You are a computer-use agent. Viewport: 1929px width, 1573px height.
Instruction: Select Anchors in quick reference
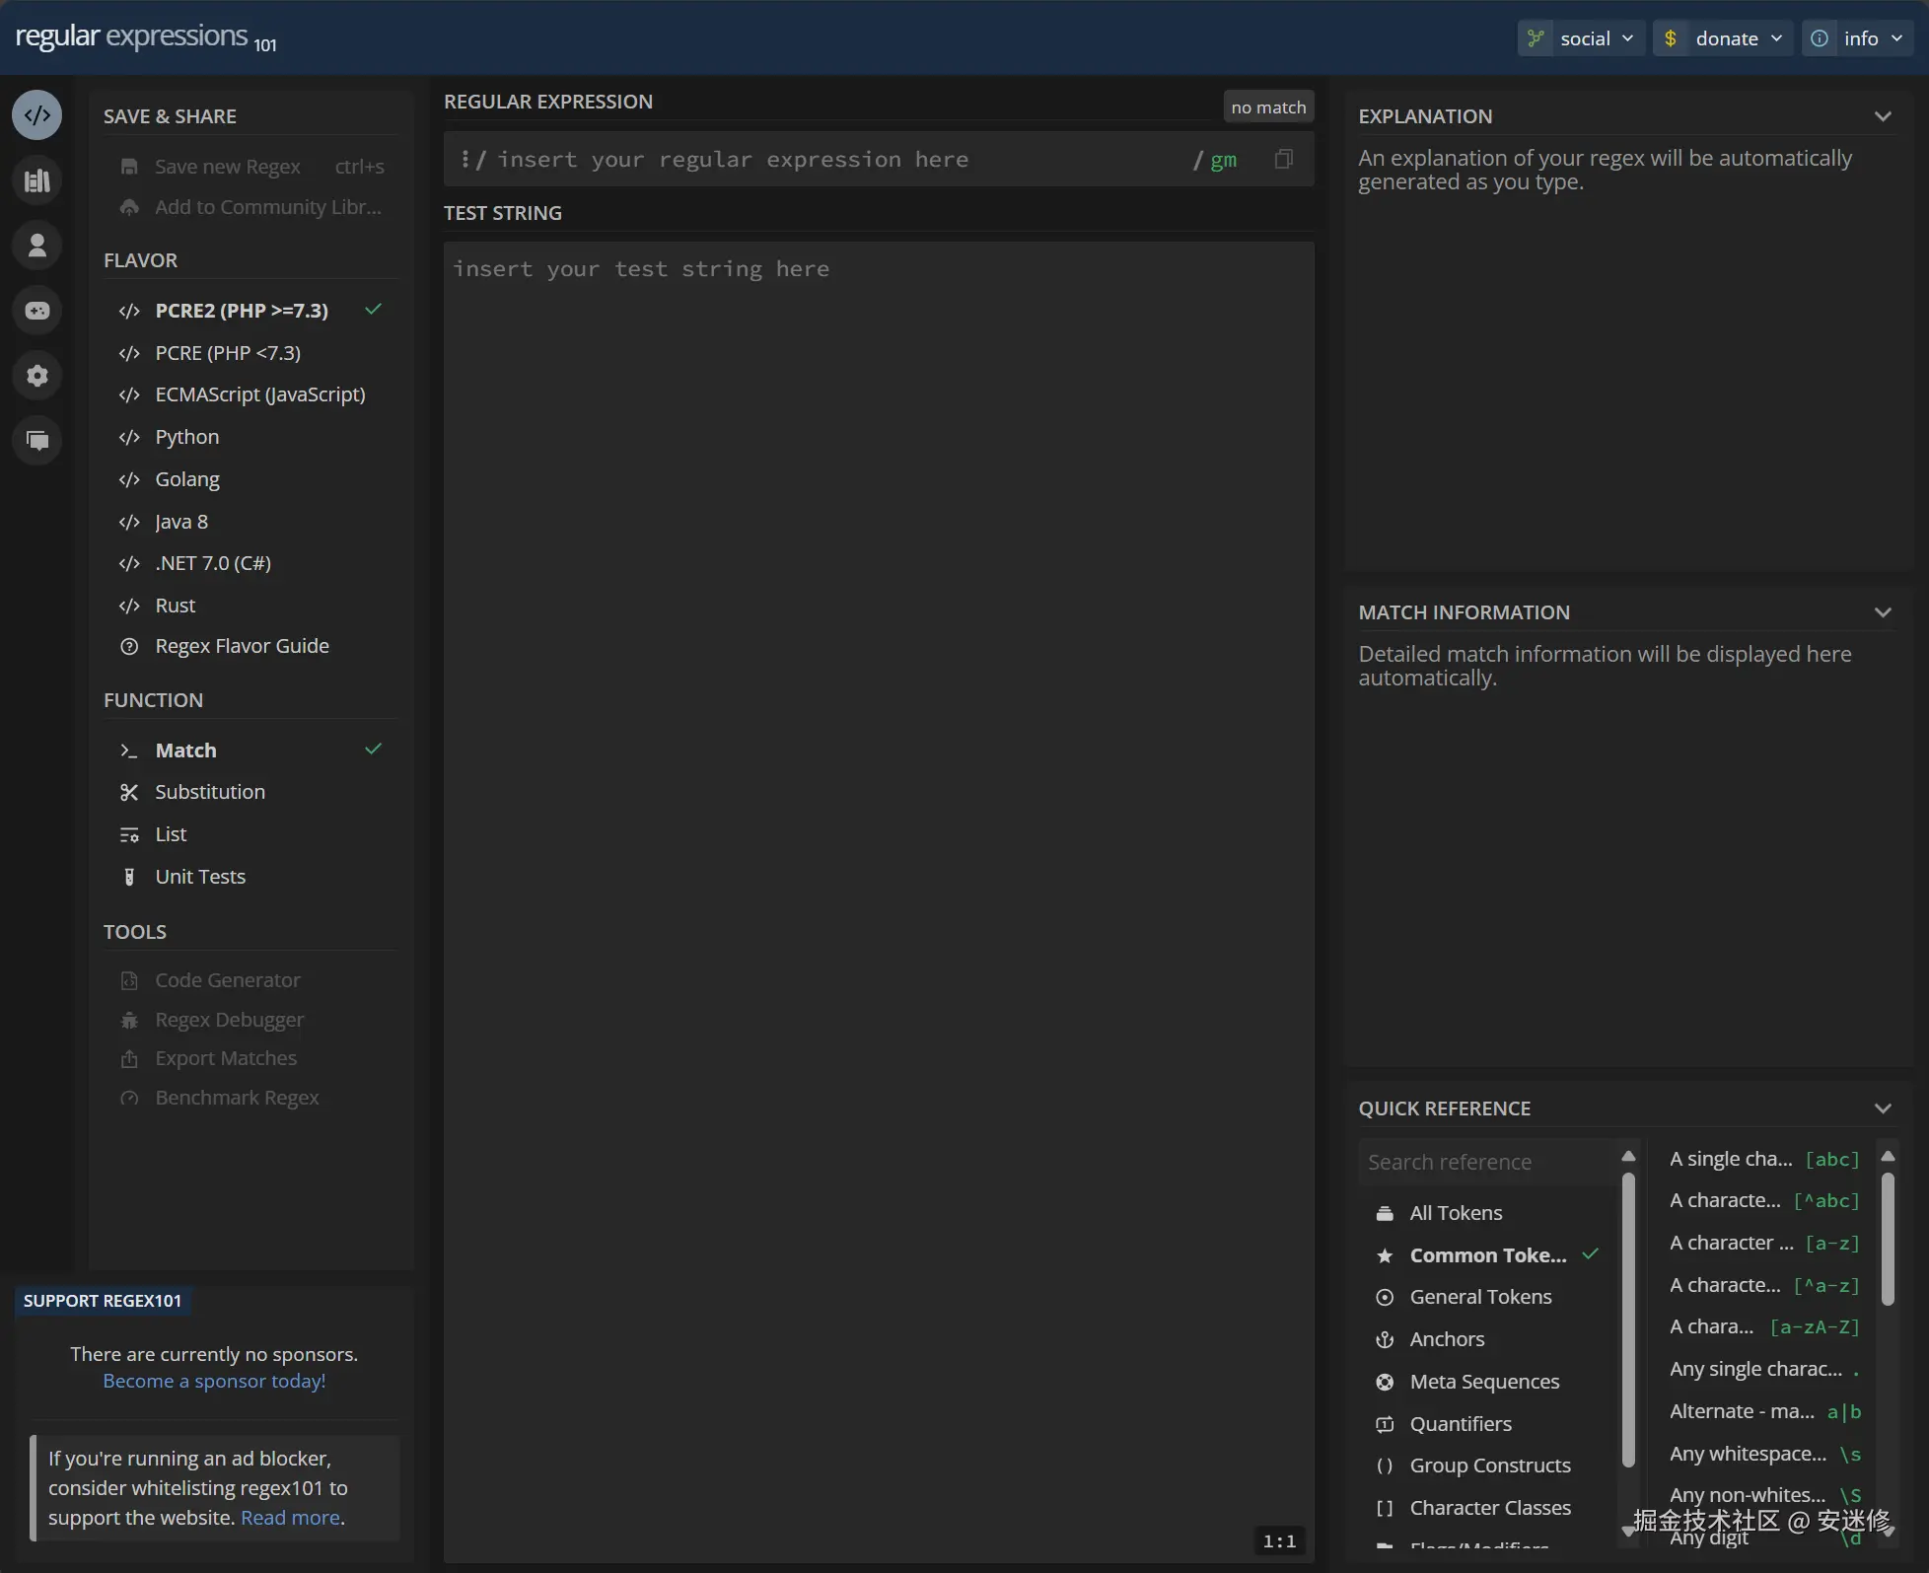point(1446,1339)
